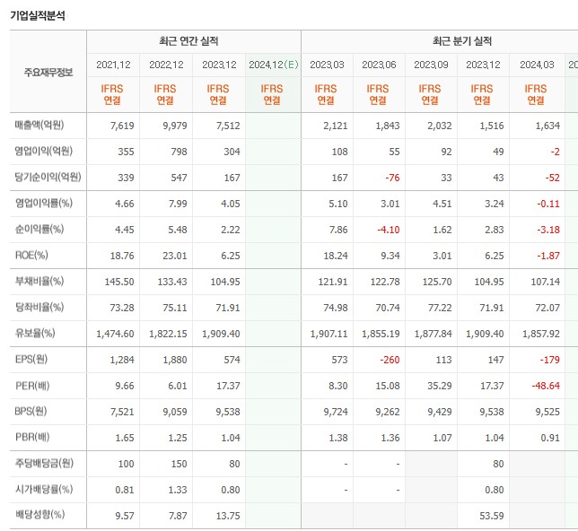Click the ROE(%) row label
578x531 pixels.
(x=31, y=255)
